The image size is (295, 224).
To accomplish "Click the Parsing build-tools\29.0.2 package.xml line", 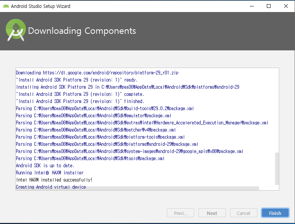I will (x=105, y=109).
